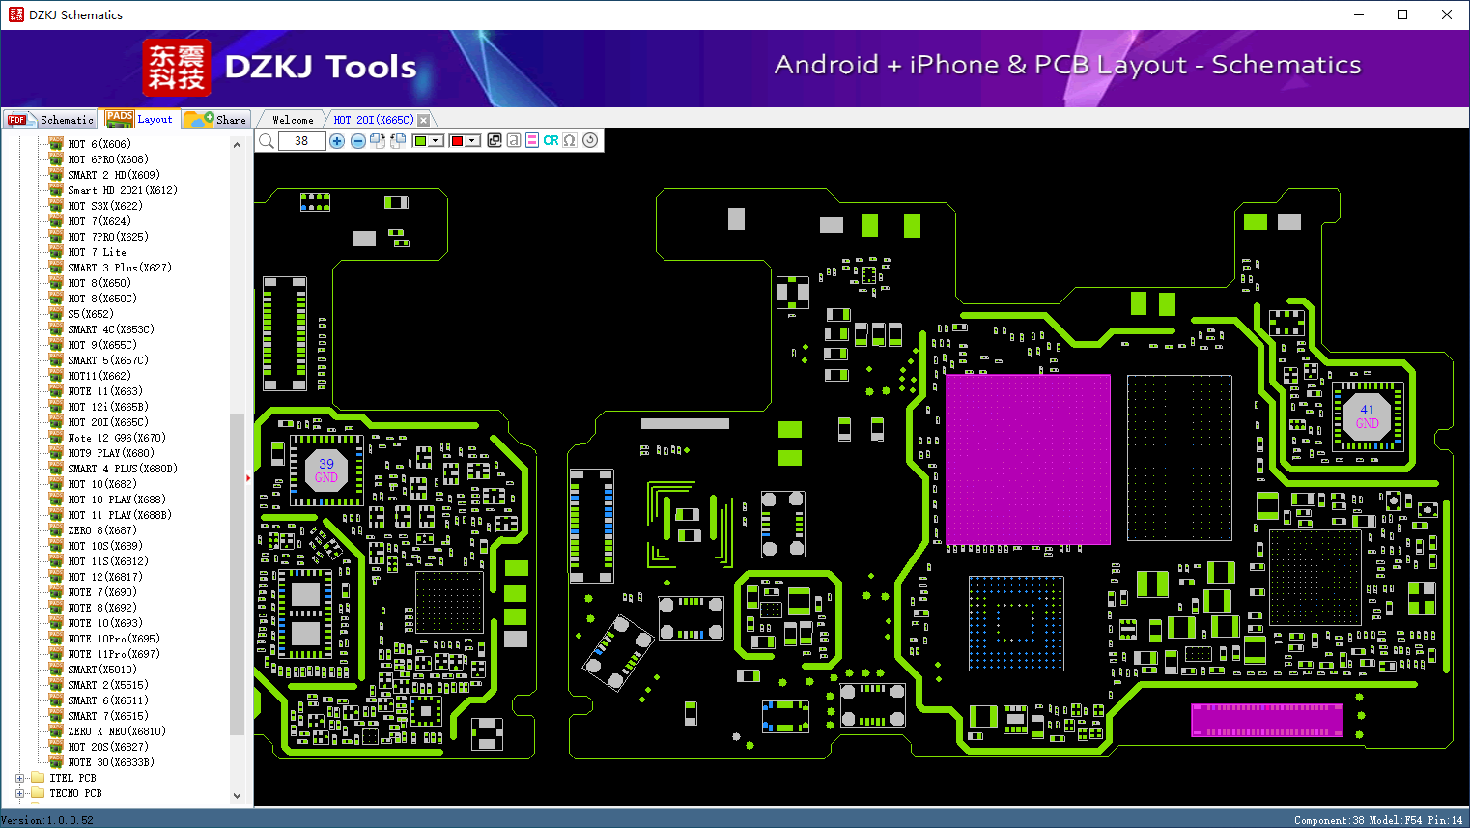Image resolution: width=1470 pixels, height=828 pixels.
Task: Select SMART 4 PLUS(X680D) in the tree
Action: [x=123, y=469]
